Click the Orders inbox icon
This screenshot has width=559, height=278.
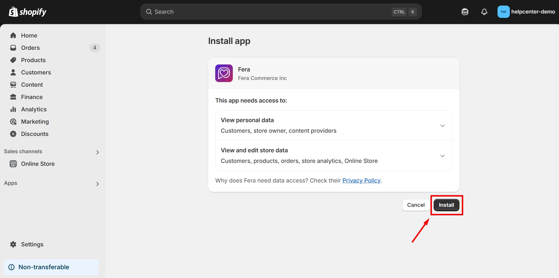tap(13, 48)
